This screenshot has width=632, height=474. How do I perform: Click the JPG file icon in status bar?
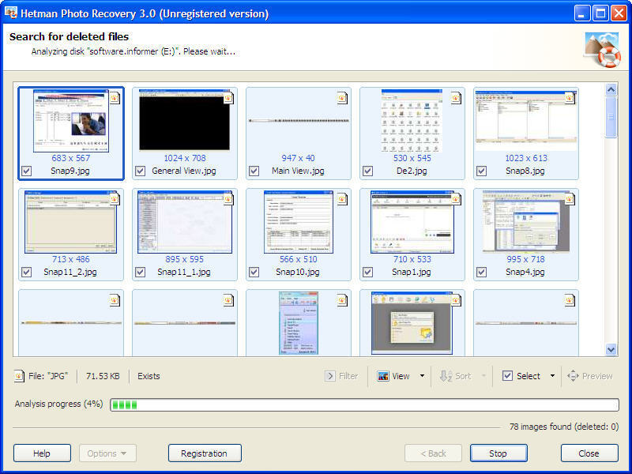click(17, 376)
